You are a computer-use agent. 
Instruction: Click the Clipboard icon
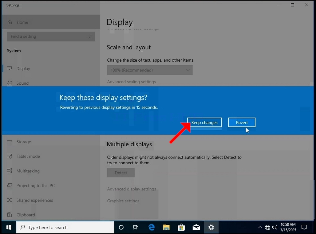point(10,214)
